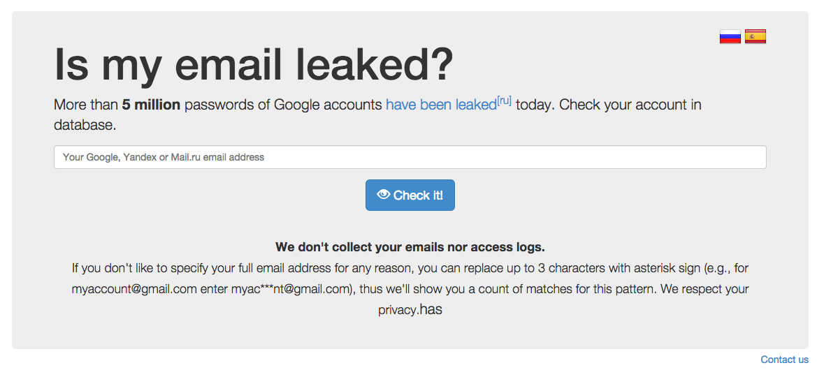Viewport: 831px width, 370px height.
Task: Click the bold "5 million" text
Action: tap(151, 105)
